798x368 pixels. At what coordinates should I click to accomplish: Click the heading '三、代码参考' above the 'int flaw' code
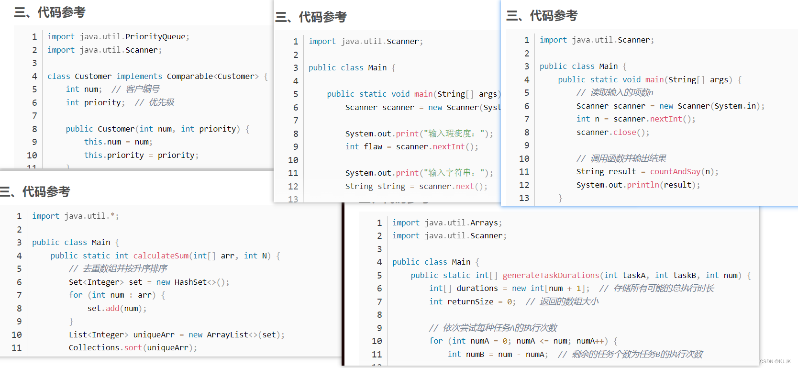(311, 17)
